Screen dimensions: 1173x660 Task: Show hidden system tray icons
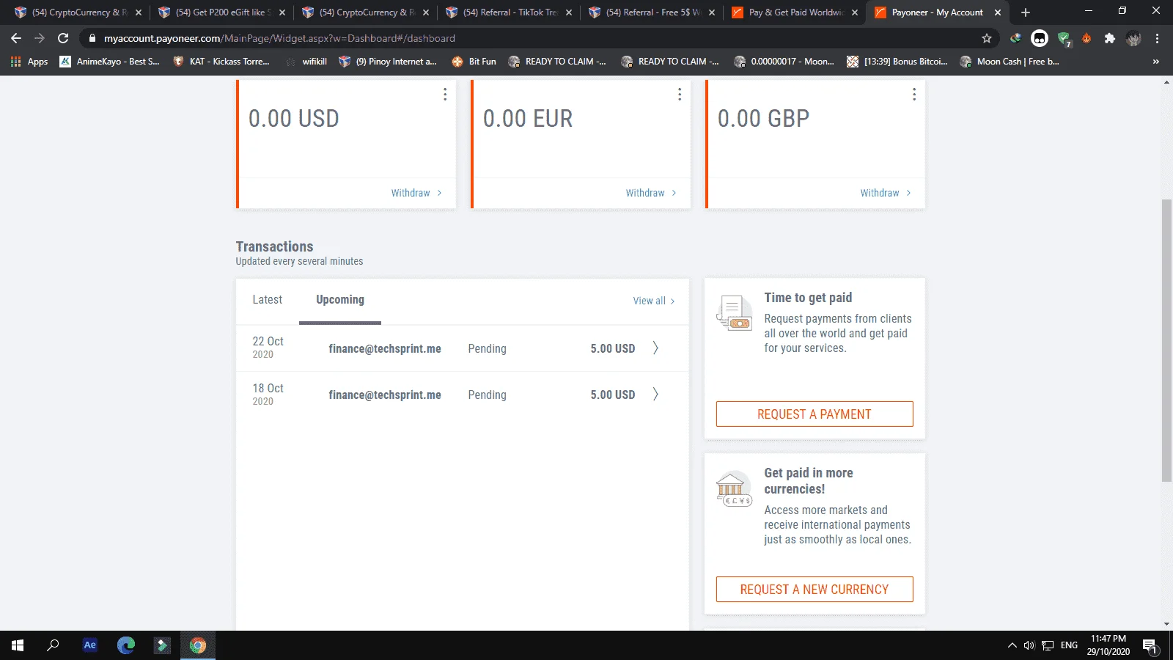[x=1012, y=645]
